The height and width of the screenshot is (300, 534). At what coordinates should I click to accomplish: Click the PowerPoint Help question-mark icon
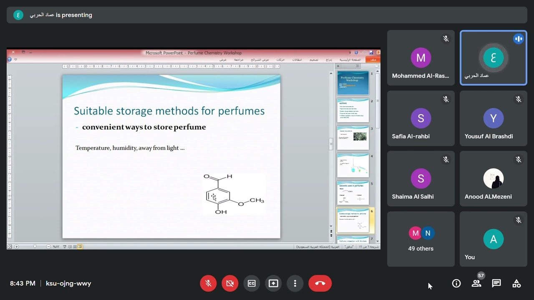9,59
